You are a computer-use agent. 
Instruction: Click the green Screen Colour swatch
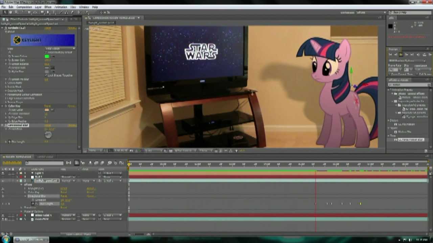click(x=47, y=56)
